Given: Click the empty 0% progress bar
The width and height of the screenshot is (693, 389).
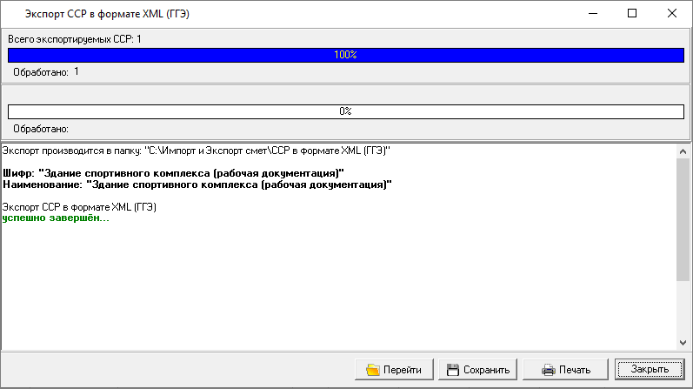Looking at the screenshot, I should tap(345, 111).
